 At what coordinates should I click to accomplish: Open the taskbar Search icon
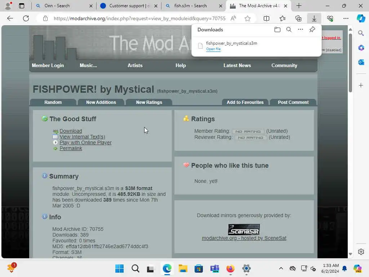click(135, 268)
